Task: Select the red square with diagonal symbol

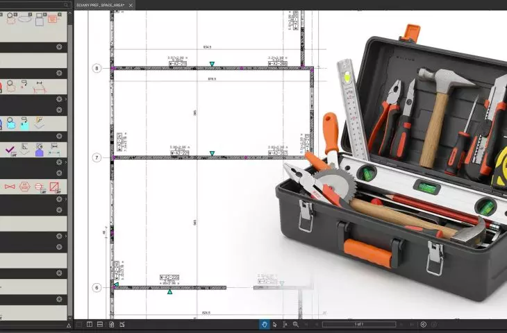Action: pyautogui.click(x=54, y=187)
